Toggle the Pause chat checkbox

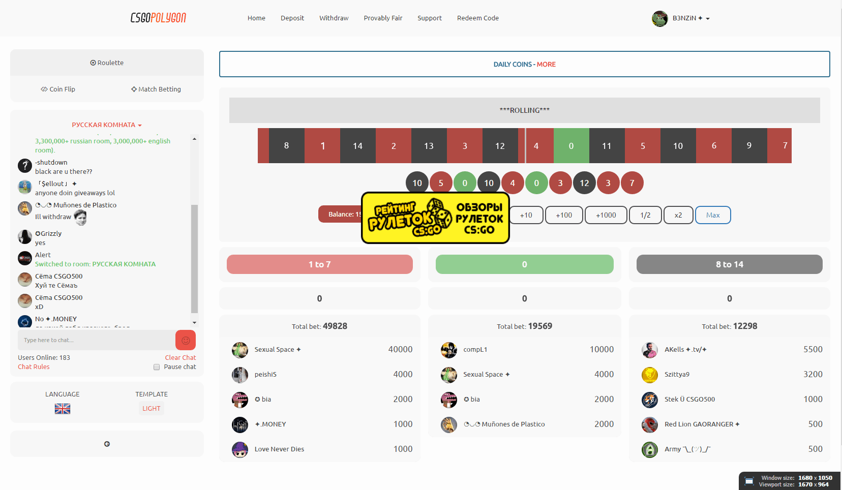point(157,367)
